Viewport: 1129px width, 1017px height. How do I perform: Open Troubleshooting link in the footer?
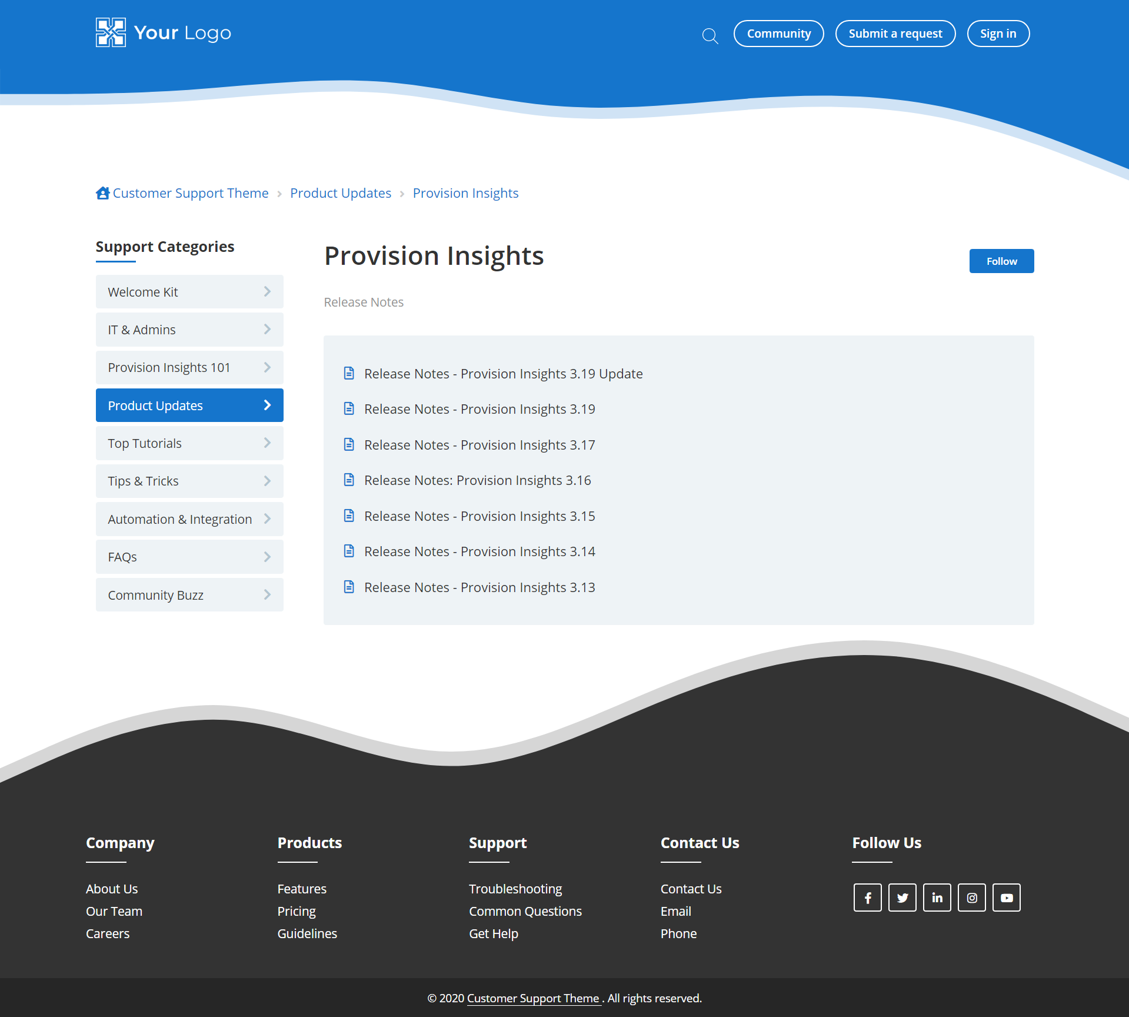(x=515, y=889)
